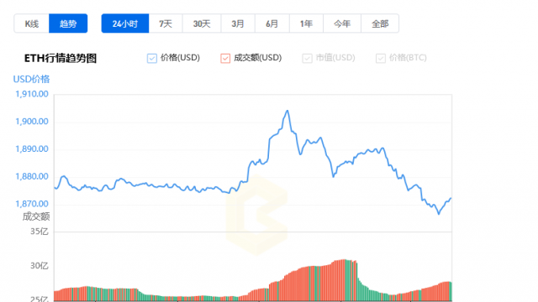Click the 1,870.00 axis value
The height and width of the screenshot is (302, 538).
click(x=32, y=204)
